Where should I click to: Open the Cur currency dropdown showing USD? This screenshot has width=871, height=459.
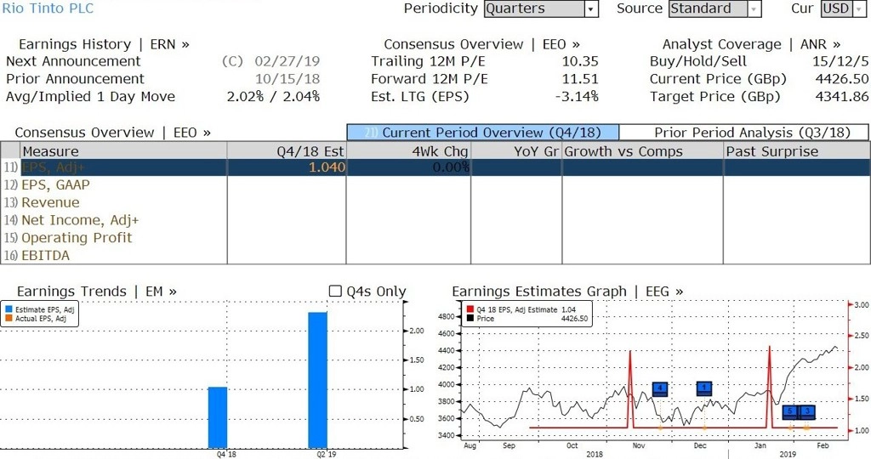[843, 8]
